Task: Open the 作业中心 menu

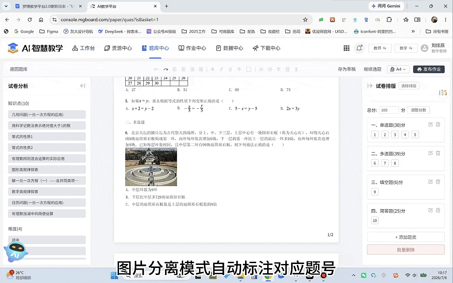Action: pyautogui.click(x=192, y=48)
